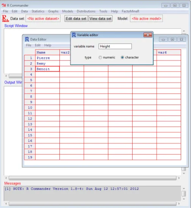Open the Data Editor File menu
Image resolution: width=191 pixels, height=208 pixels.
[x=28, y=45]
